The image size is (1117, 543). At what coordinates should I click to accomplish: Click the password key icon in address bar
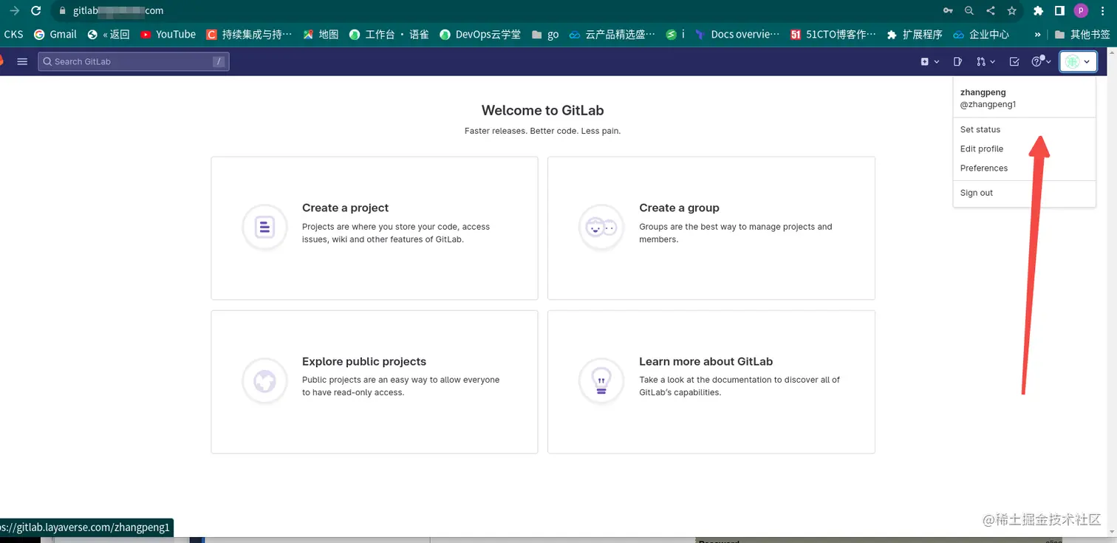tap(948, 11)
